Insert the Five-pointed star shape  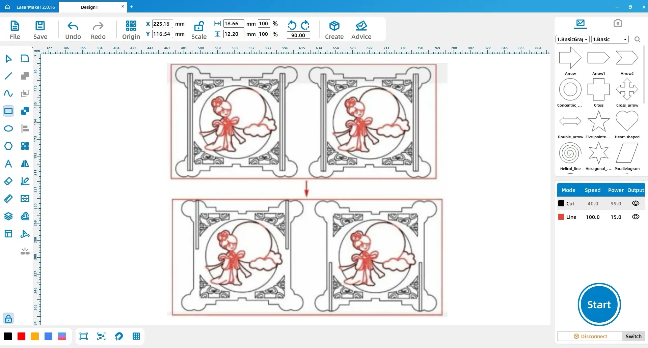pos(598,125)
